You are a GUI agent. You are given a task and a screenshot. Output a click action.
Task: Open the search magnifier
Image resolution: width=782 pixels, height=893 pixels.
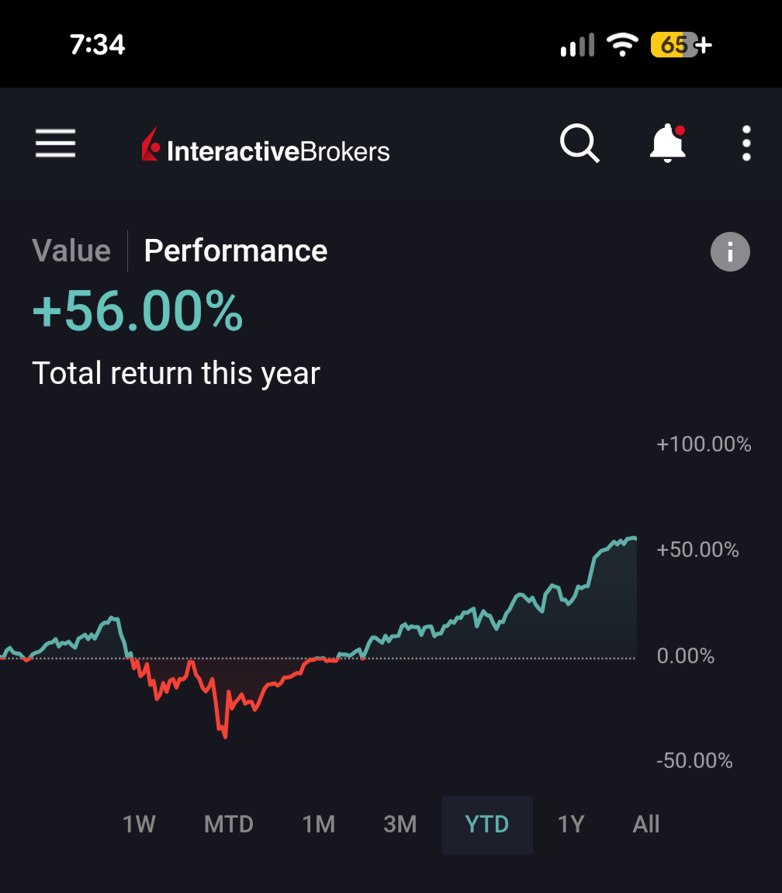(580, 144)
